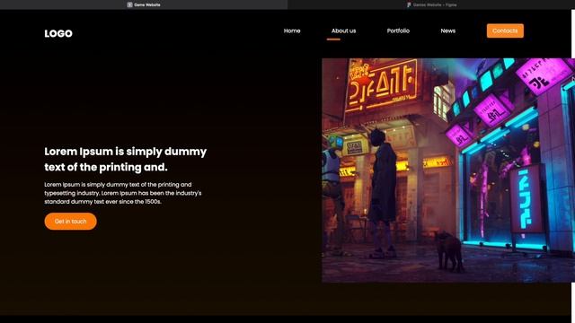This screenshot has height=323, width=575.
Task: Click the paragraph 'typesetting industry' text
Action: pos(72,193)
